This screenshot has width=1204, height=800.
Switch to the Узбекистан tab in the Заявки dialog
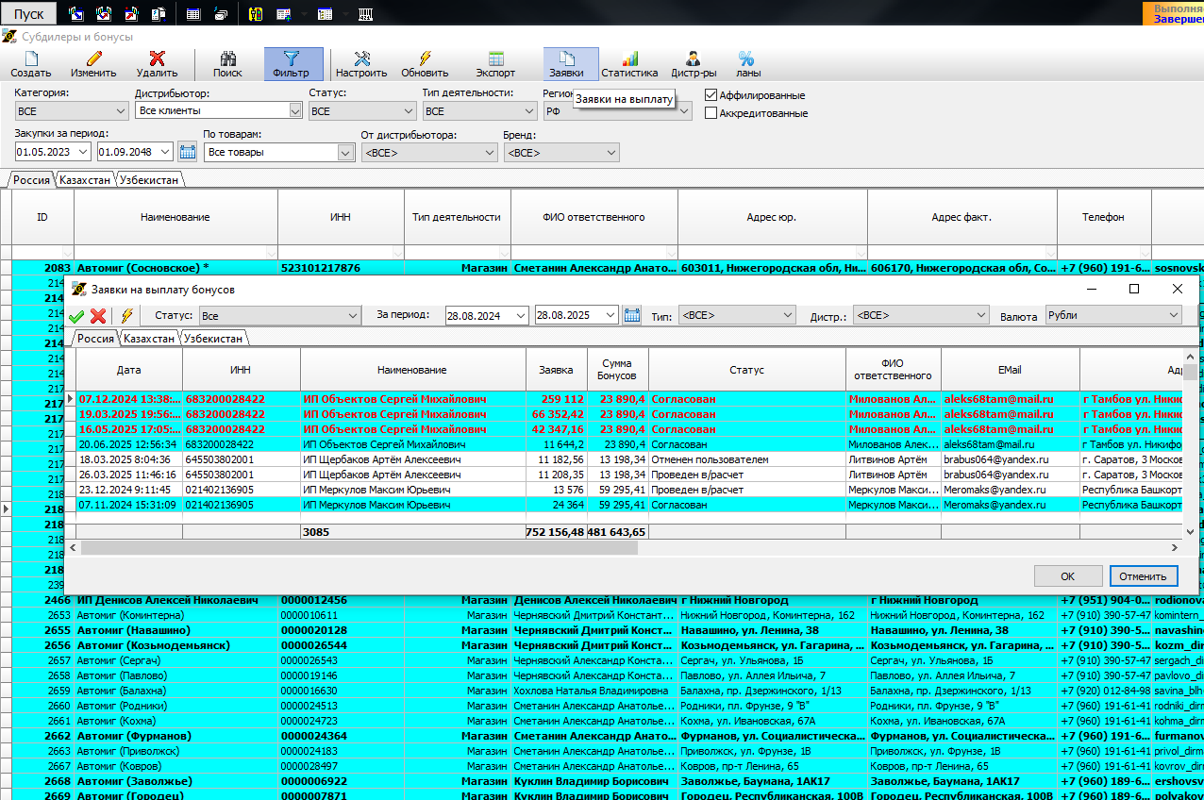(x=214, y=339)
